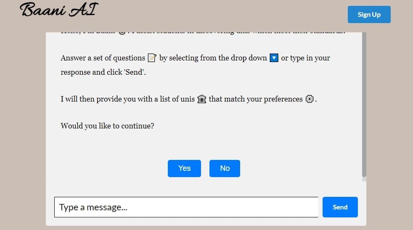Viewport: 413px width, 230px height.
Task: Choose No to decline
Action: [x=225, y=168]
